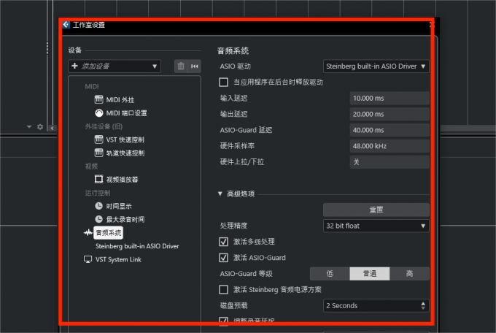Click the 重置 reset button

[x=376, y=210]
